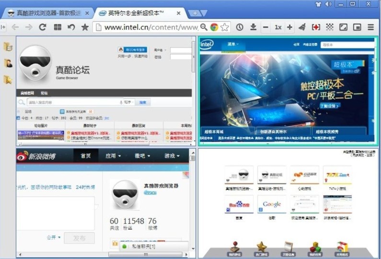Screen dimensions: 381x259
Task: Open the apps grid icon in toolbar
Action: pyautogui.click(x=57, y=27)
